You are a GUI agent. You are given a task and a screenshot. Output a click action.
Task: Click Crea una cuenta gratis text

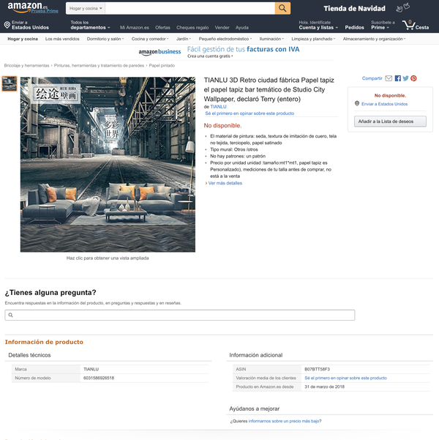(209, 56)
